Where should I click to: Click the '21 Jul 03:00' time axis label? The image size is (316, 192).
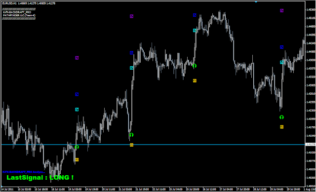point(125,190)
